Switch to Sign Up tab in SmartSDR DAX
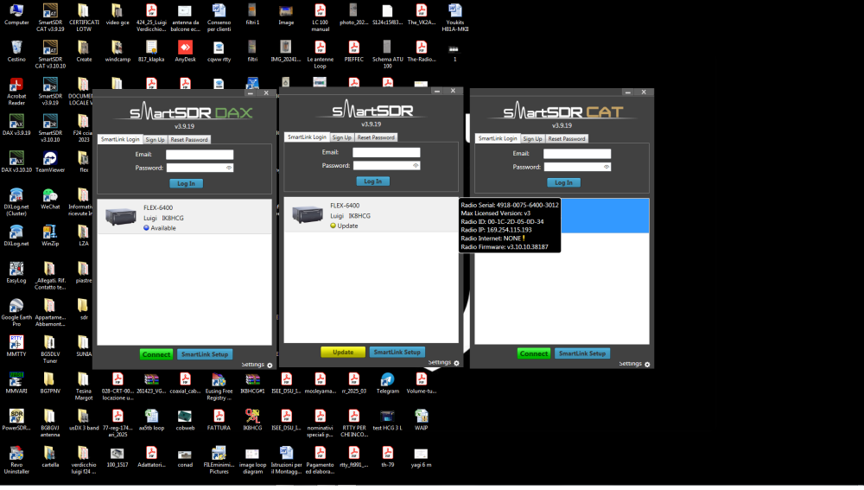This screenshot has height=490, width=864. [155, 139]
